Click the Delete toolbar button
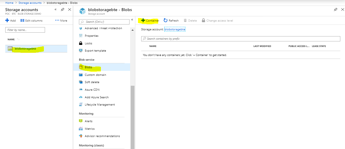This screenshot has width=345, height=149. click(x=190, y=21)
